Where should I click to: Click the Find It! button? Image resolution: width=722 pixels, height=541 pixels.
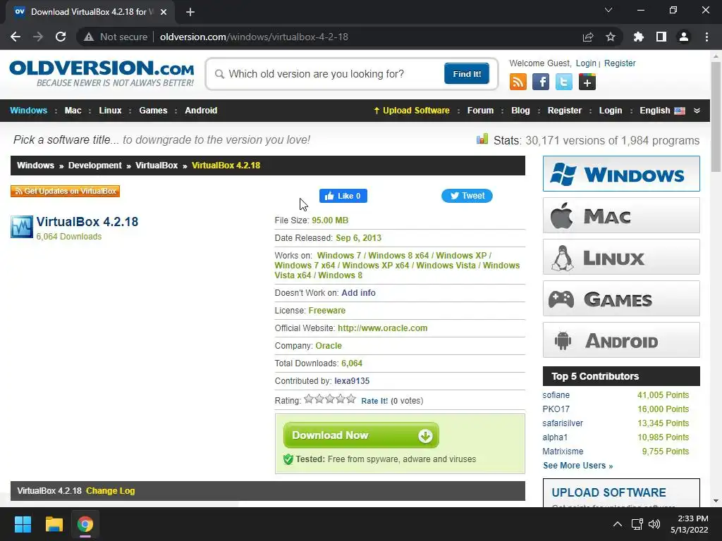tap(467, 73)
